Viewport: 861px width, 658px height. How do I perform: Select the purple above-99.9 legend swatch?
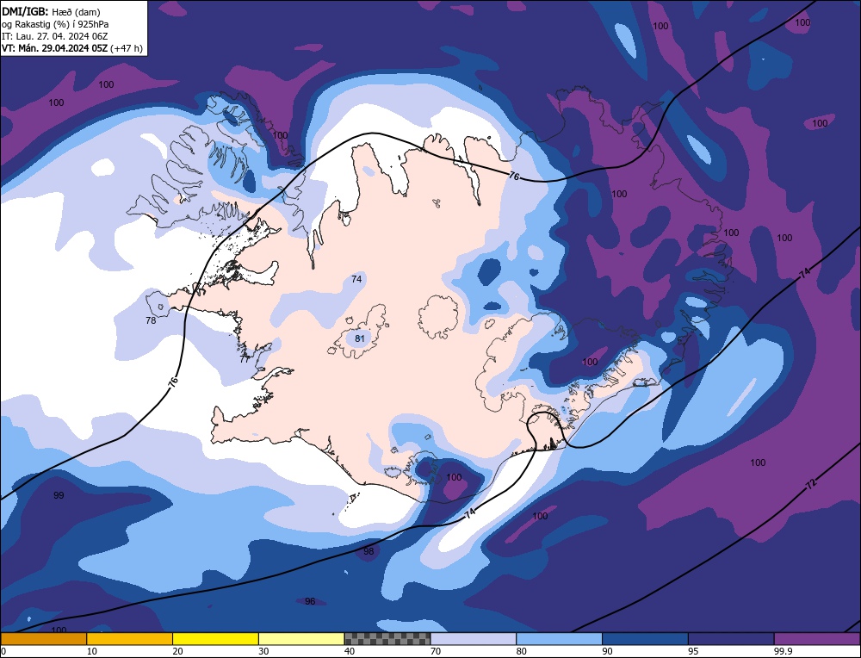pyautogui.click(x=817, y=639)
